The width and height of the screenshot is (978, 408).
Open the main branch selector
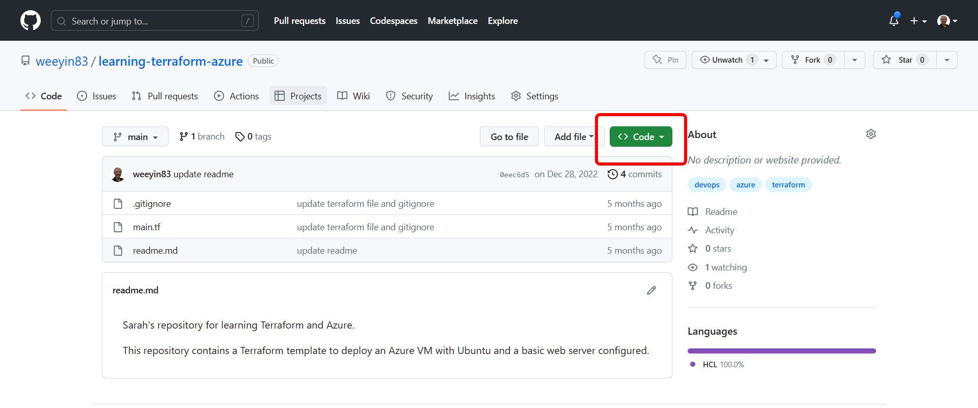[x=135, y=137]
